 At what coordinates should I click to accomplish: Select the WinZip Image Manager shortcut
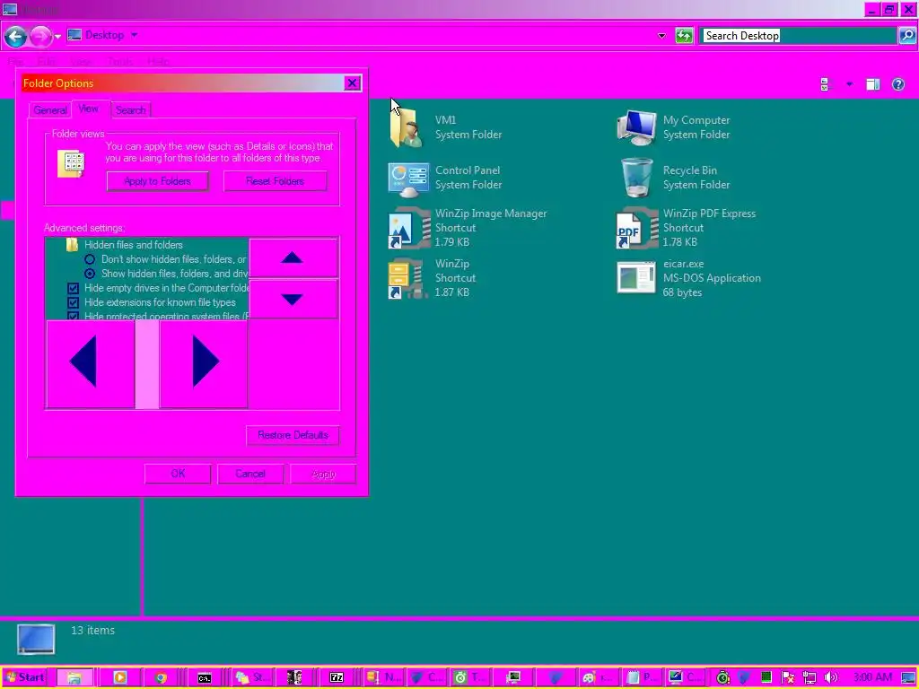click(408, 228)
